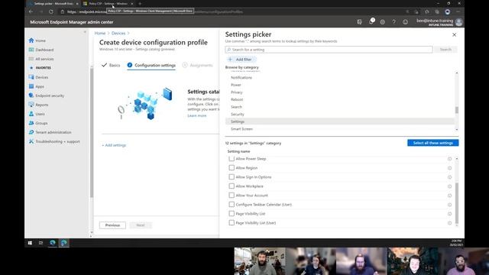Open the Windows Start menu
The height and width of the screenshot is (275, 489).
[x=30, y=243]
